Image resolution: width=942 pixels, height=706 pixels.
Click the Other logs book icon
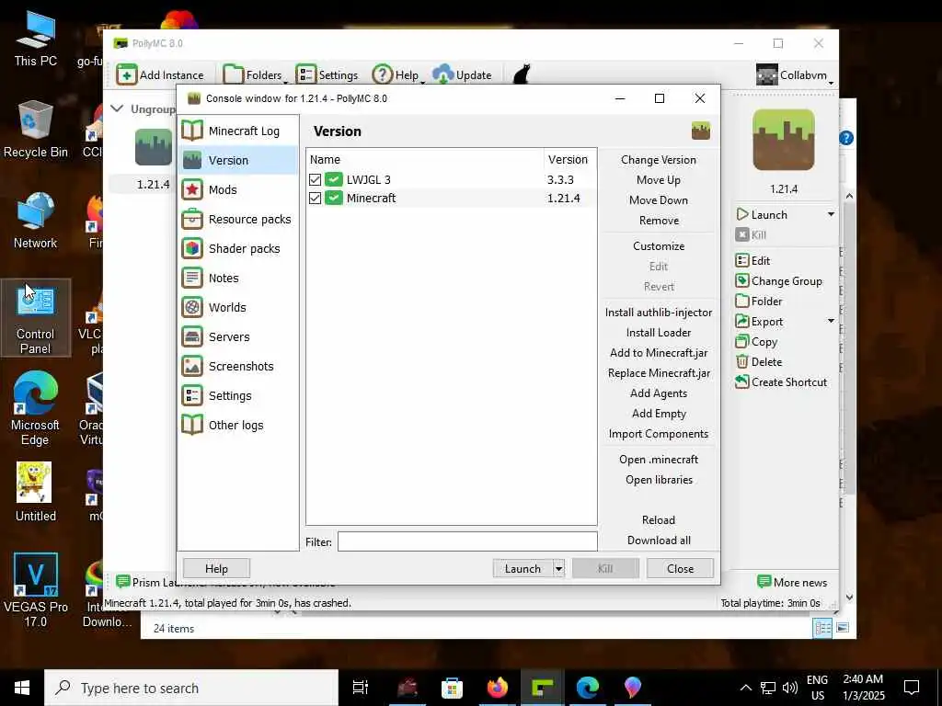pyautogui.click(x=192, y=425)
